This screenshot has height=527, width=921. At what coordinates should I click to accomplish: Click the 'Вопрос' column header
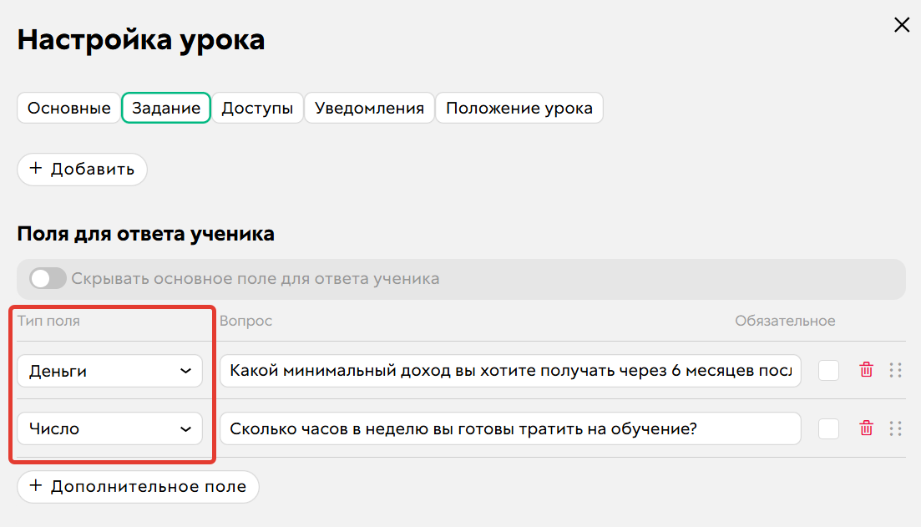[x=245, y=321]
